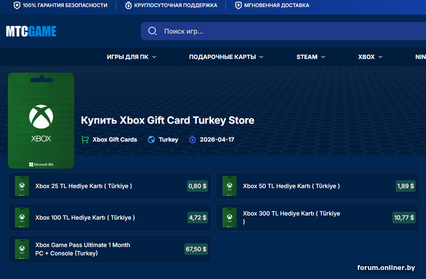Click Xbox 100 TL card thumbnail icon
The height and width of the screenshot is (279, 426).
coord(22,218)
